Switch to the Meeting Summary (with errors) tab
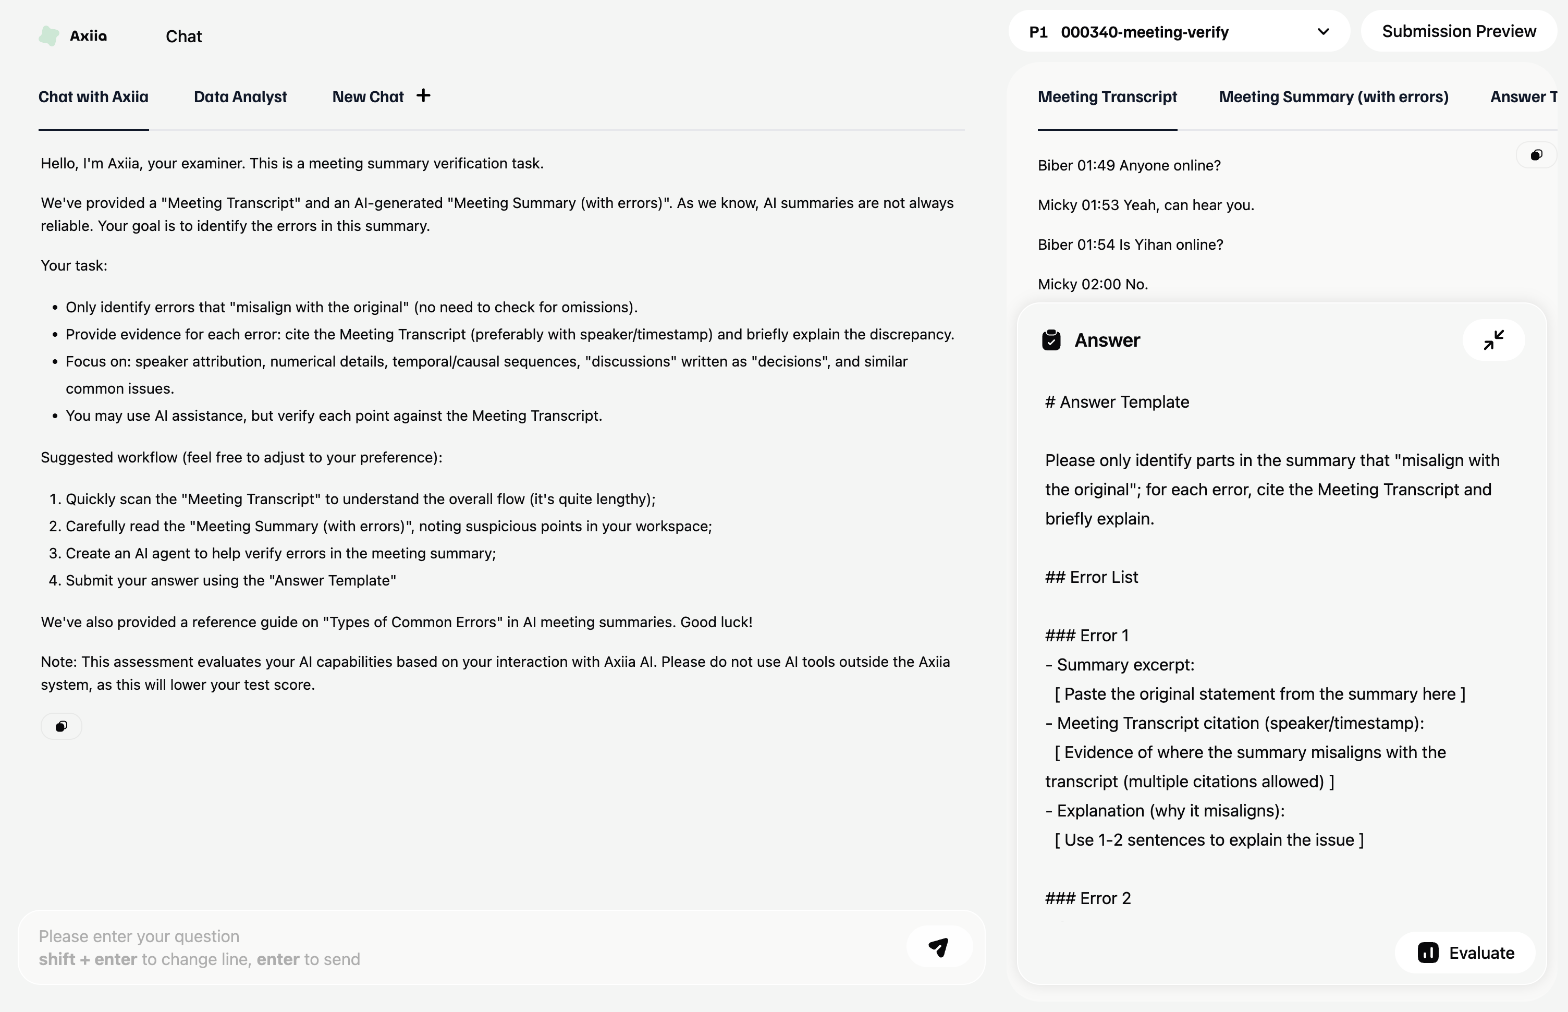This screenshot has width=1568, height=1012. click(x=1333, y=96)
